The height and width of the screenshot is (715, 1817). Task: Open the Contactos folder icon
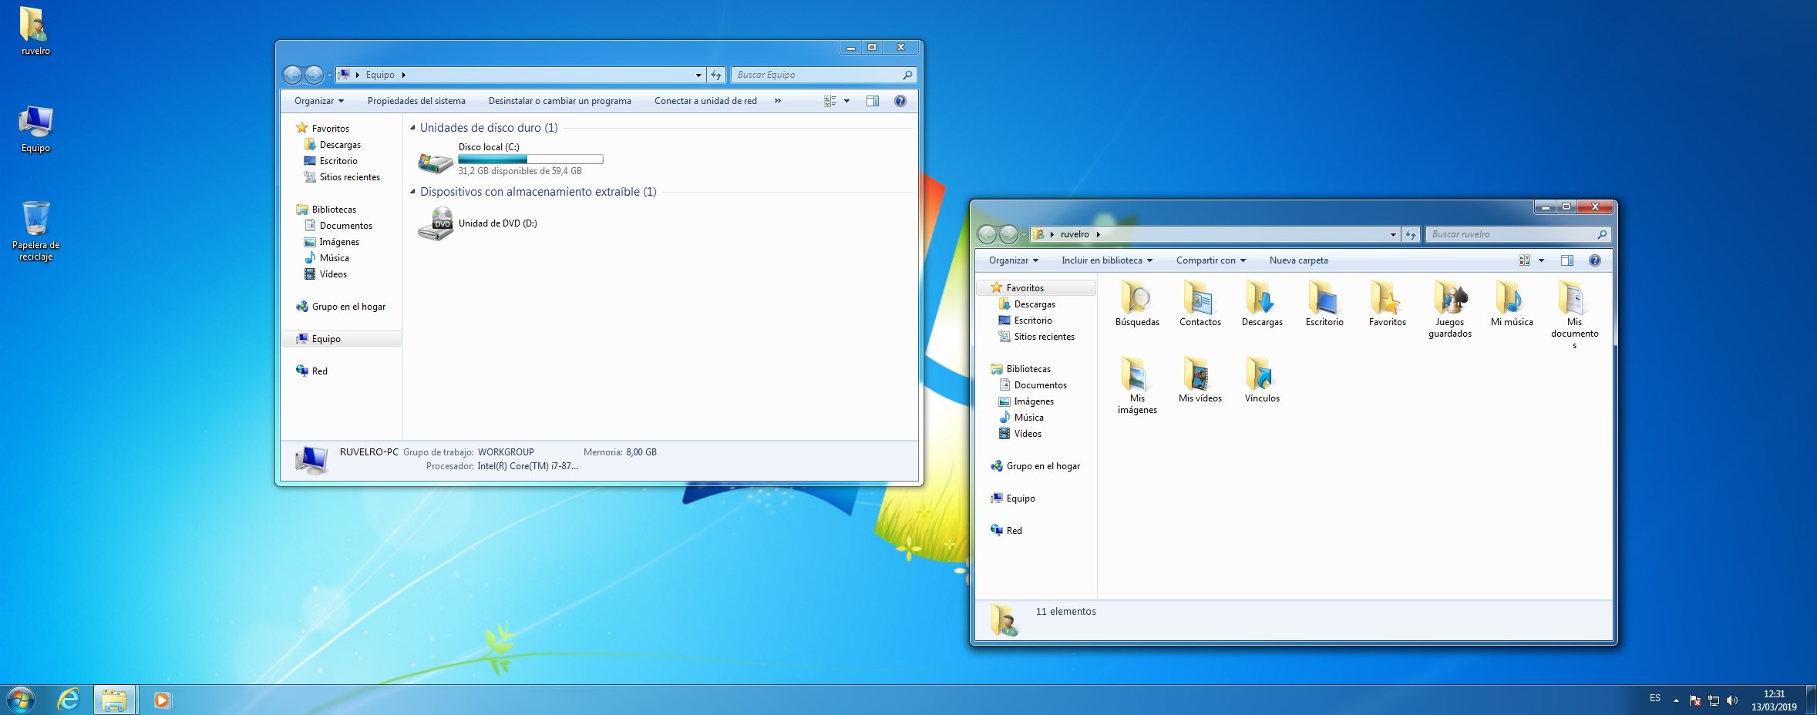1200,304
